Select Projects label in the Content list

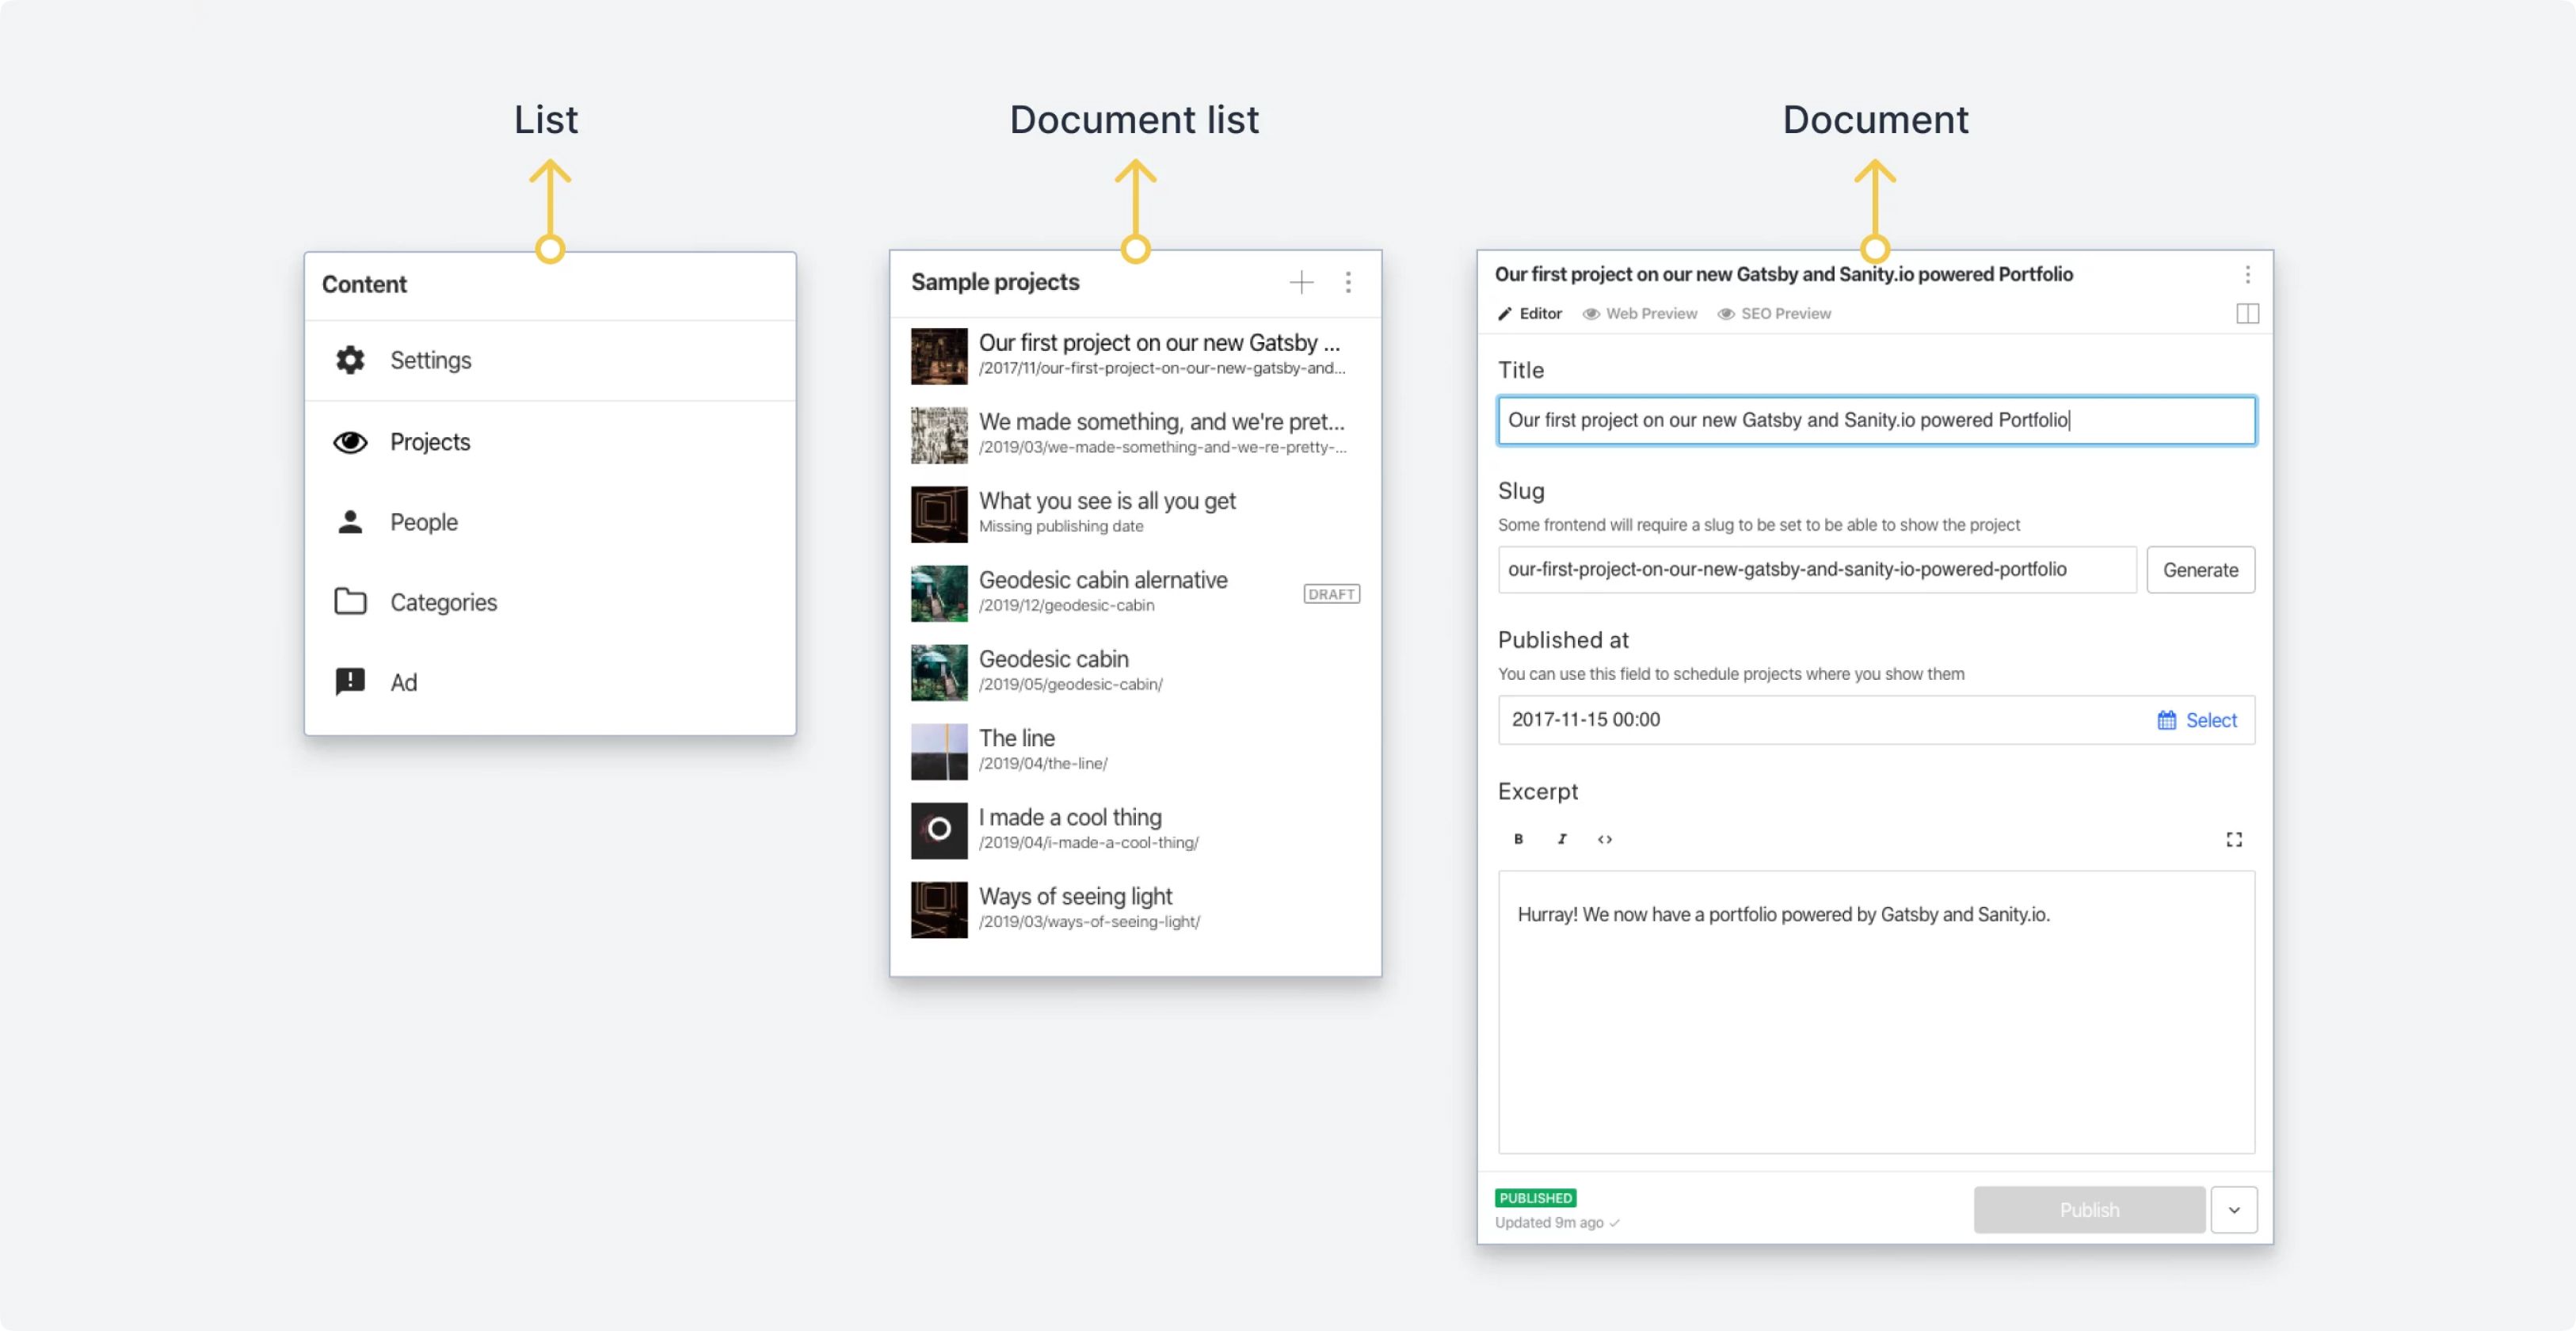pyautogui.click(x=430, y=442)
